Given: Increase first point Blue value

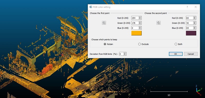Looking at the screenshot, I should pyautogui.click(x=140, y=27).
